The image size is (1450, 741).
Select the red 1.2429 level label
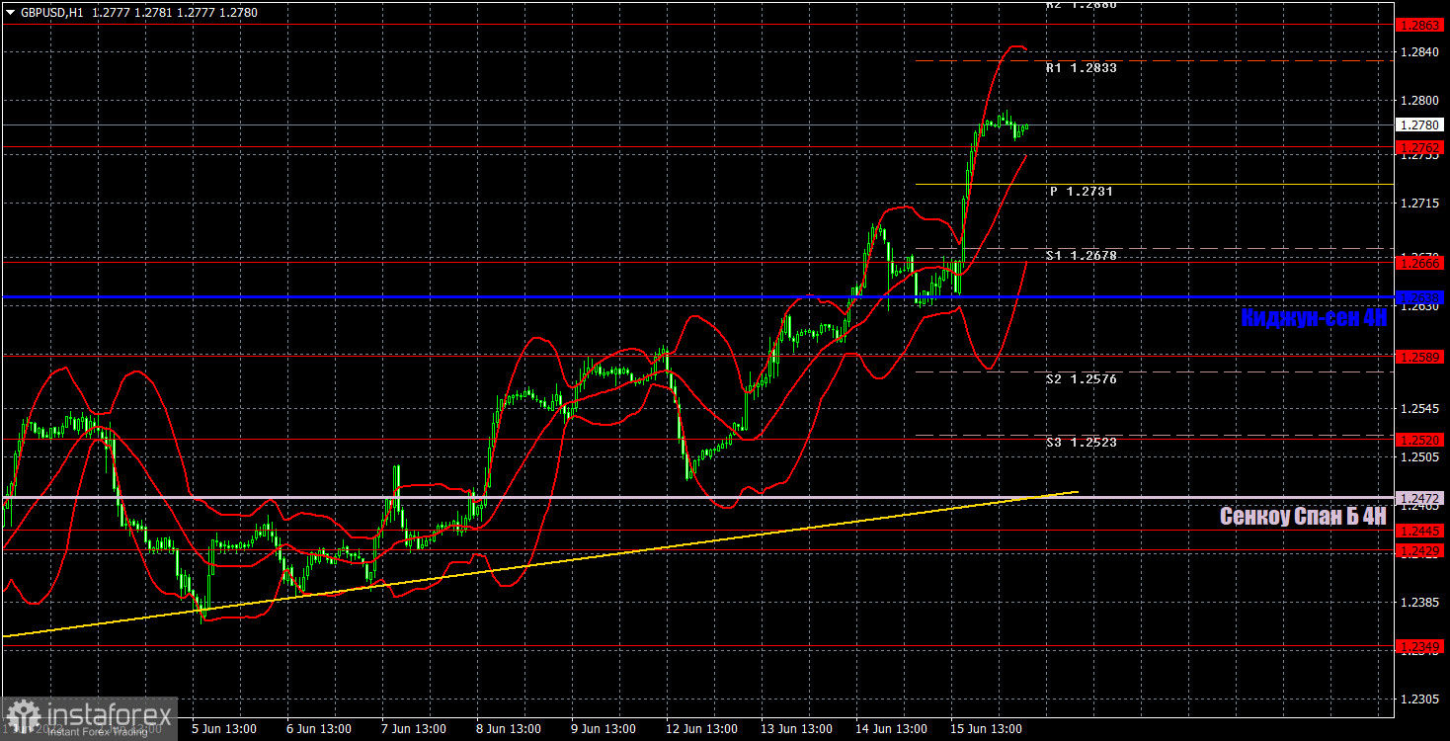coord(1419,550)
